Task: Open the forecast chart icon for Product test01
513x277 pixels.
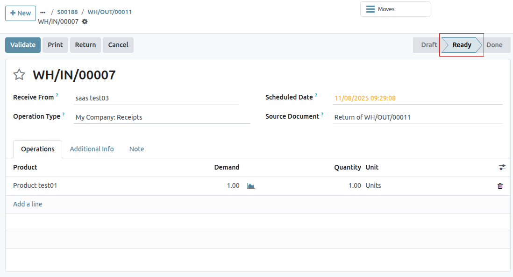Action: 251,186
